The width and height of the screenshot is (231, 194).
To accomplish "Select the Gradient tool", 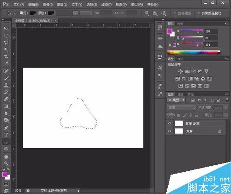I will [6, 106].
